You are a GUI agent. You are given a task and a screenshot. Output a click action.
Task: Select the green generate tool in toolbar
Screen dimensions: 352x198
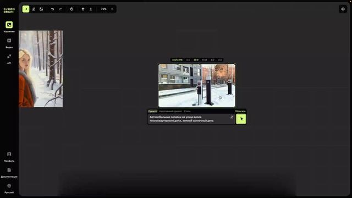[26, 9]
